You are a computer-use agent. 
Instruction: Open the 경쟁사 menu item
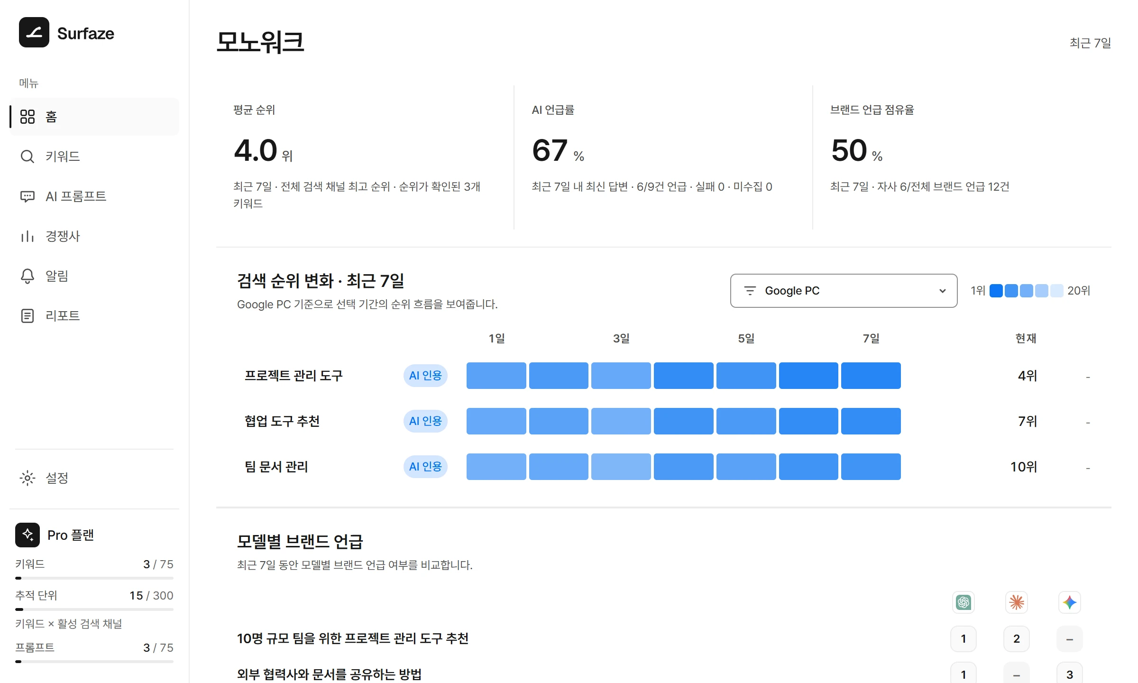[94, 236]
